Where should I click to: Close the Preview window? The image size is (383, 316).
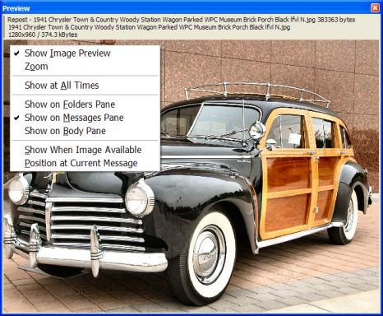376,8
